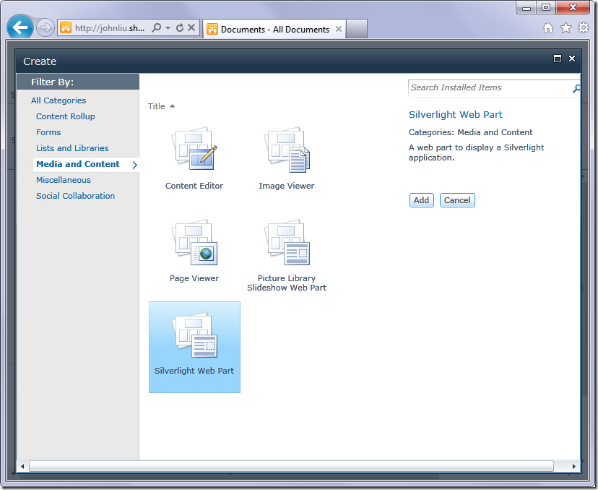Pick the Picture Library Slideshow Web Part icon

pyautogui.click(x=286, y=243)
